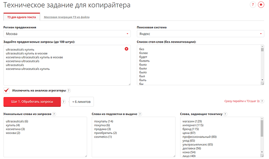This screenshot has width=269, height=159.
Task: Open the Поисковая система dropdown showing Яндекс
Action: [200, 34]
